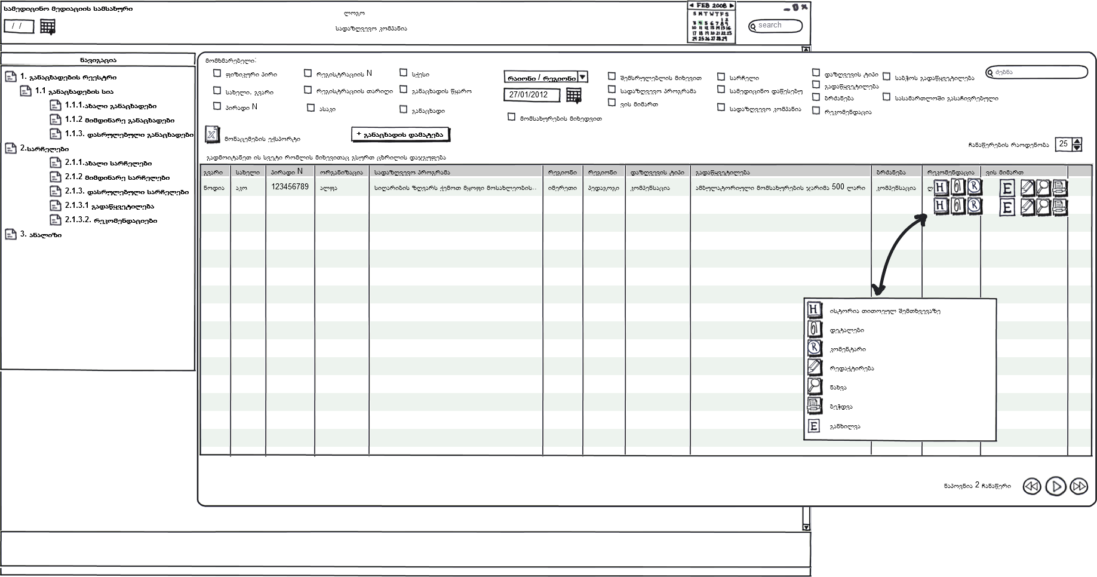The height and width of the screenshot is (577, 1097).
Task: Select '3. ანალიზი' in navigation tree
Action: click(x=41, y=235)
